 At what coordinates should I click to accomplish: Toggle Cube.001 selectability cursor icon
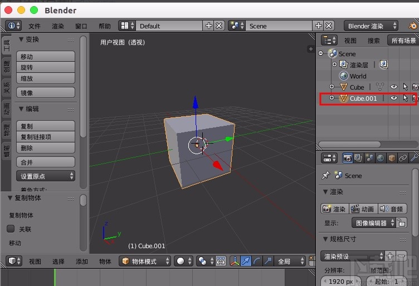point(406,98)
